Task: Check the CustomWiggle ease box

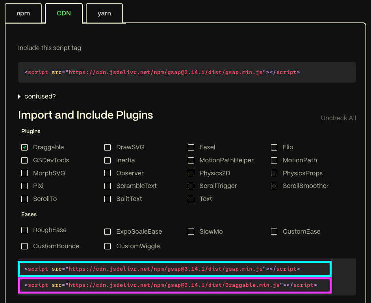Action: click(x=108, y=246)
